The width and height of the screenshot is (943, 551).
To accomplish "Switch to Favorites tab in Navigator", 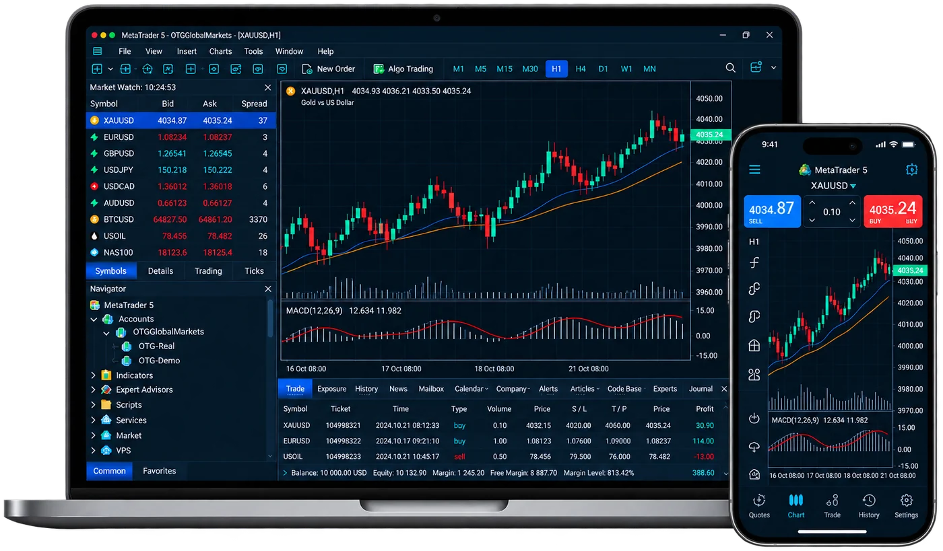I will [x=159, y=471].
